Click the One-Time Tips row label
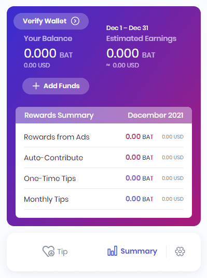 tap(50, 178)
